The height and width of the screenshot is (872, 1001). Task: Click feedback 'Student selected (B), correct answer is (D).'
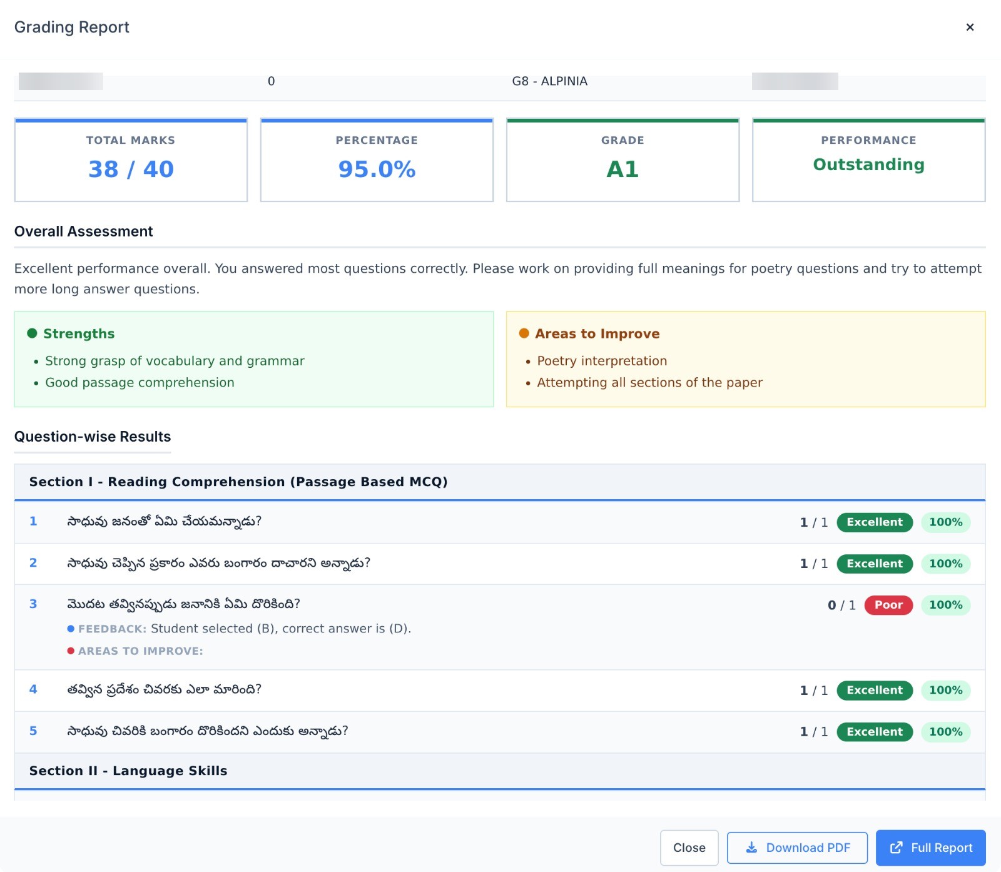coord(281,629)
